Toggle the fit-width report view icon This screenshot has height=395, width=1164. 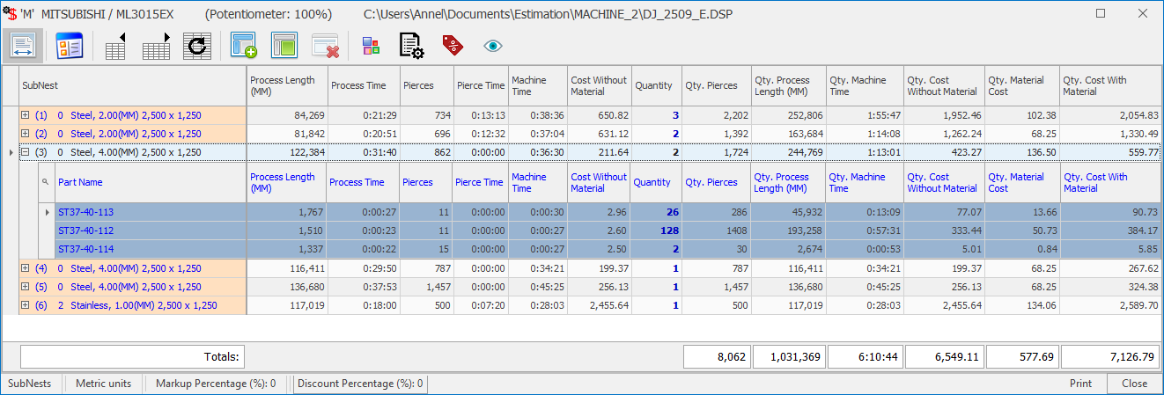click(x=23, y=46)
